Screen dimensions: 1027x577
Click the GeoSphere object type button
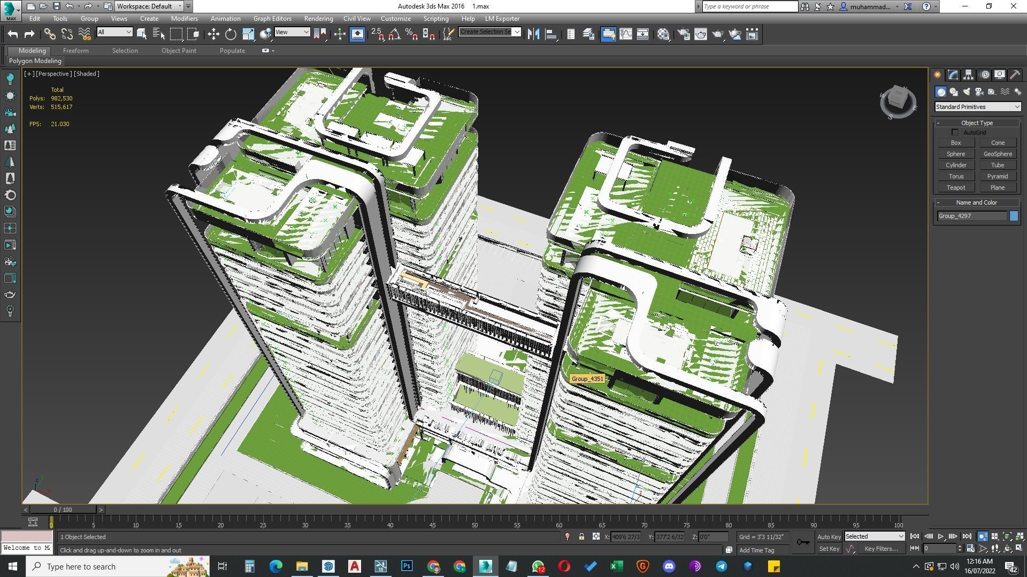tap(998, 154)
